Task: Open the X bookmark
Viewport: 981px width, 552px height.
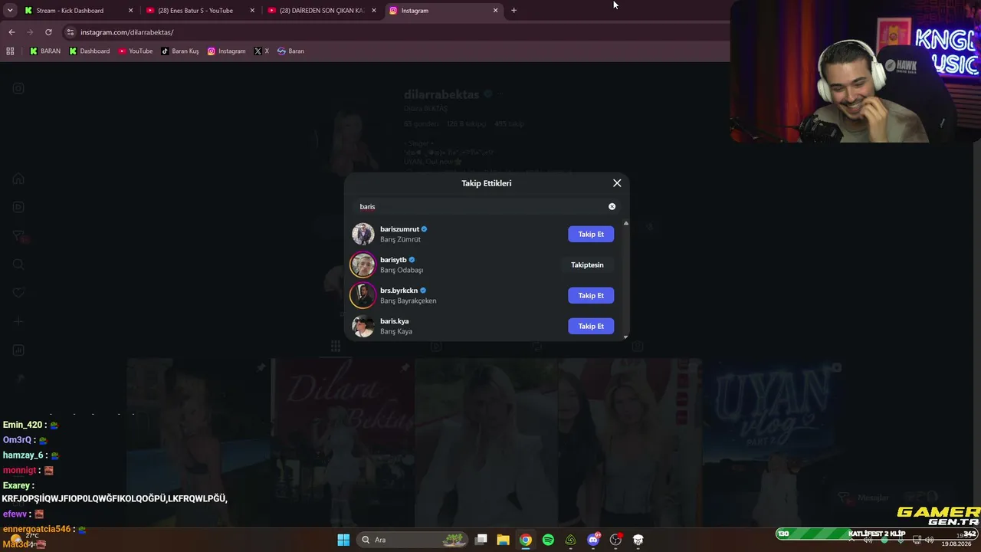Action: (x=261, y=51)
